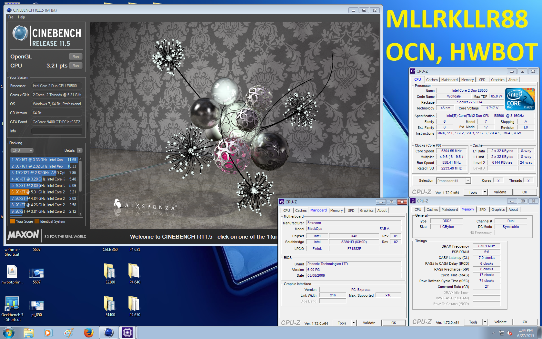Open Tools dropdown arrow in Mainboard CPU-Z window
Viewport: 542px width, 339px height.
[354, 323]
